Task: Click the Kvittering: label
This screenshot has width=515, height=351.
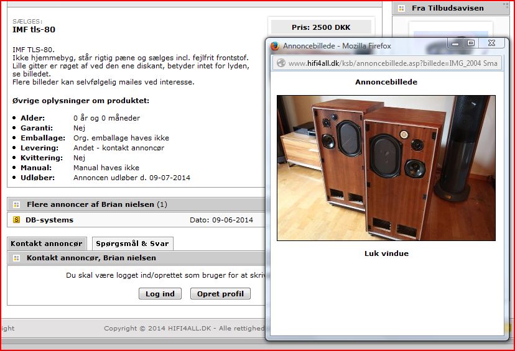Action: point(42,158)
